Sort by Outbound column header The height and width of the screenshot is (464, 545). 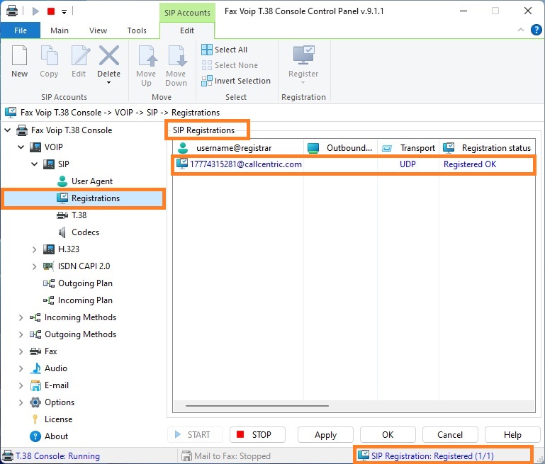tap(341, 148)
